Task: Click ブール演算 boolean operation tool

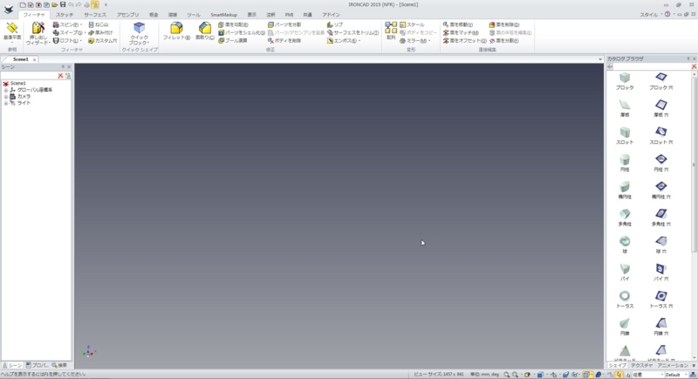Action: (x=232, y=40)
